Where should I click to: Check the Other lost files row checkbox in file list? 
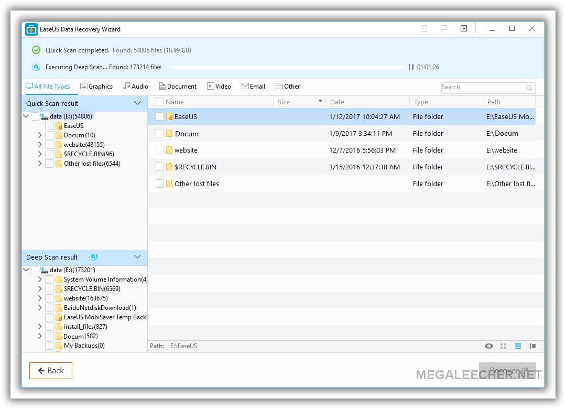159,184
